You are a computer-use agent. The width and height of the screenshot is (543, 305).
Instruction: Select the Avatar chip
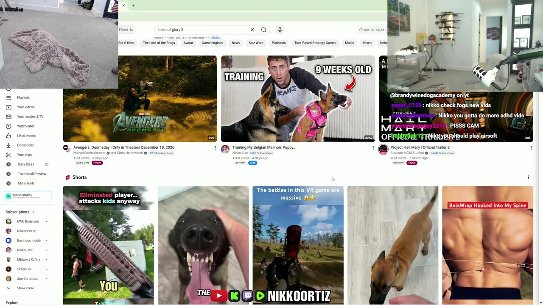pos(188,43)
